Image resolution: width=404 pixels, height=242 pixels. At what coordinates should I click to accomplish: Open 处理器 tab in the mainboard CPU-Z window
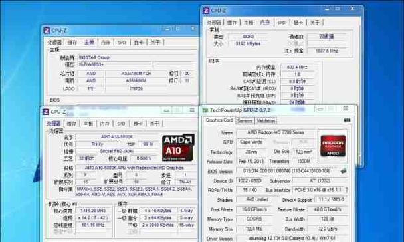coord(54,43)
